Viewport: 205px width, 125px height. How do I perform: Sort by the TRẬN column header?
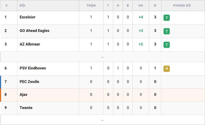point(91,6)
